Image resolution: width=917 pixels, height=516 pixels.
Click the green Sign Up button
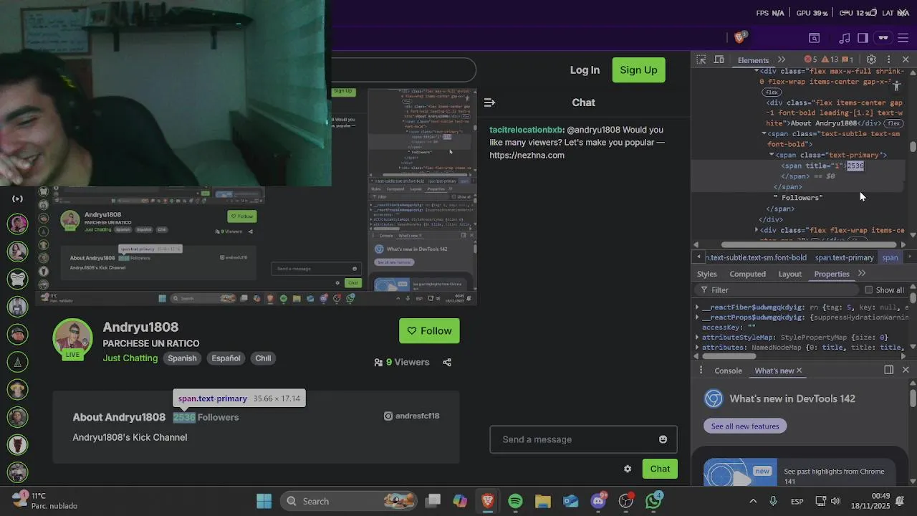(638, 70)
